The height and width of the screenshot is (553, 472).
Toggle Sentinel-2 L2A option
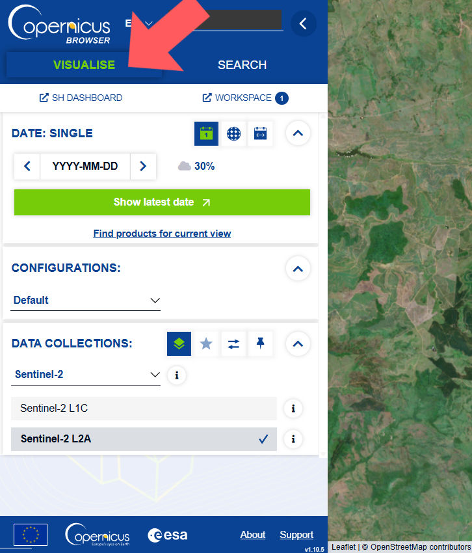point(144,439)
